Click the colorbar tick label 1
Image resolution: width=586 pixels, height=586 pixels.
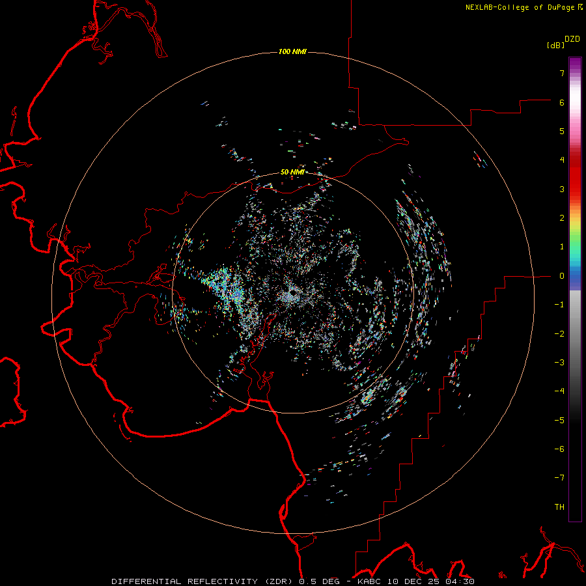[x=562, y=247]
